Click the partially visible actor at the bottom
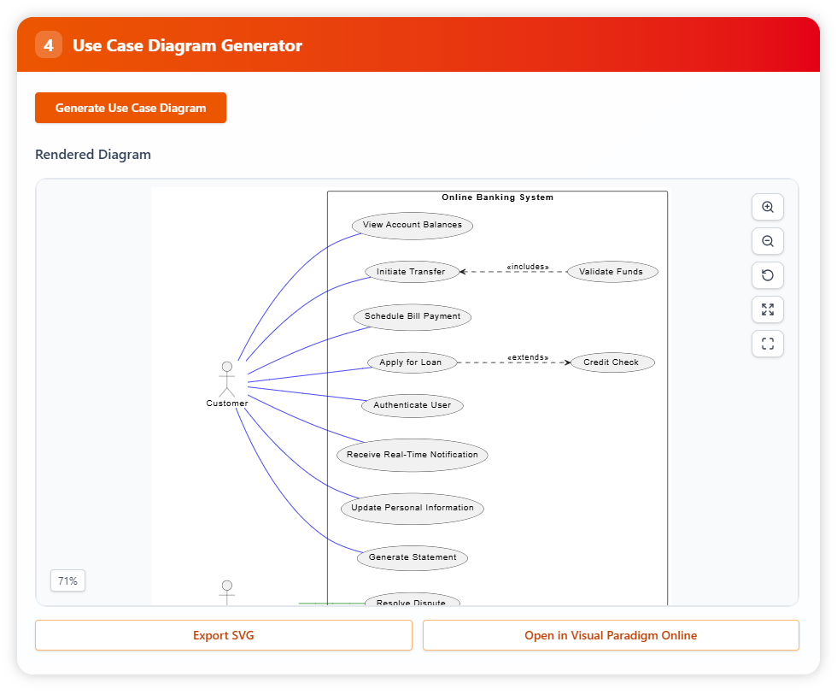 [226, 592]
